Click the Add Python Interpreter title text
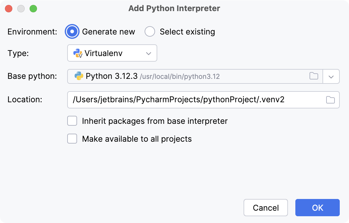This screenshot has height=223, width=349. point(174,8)
